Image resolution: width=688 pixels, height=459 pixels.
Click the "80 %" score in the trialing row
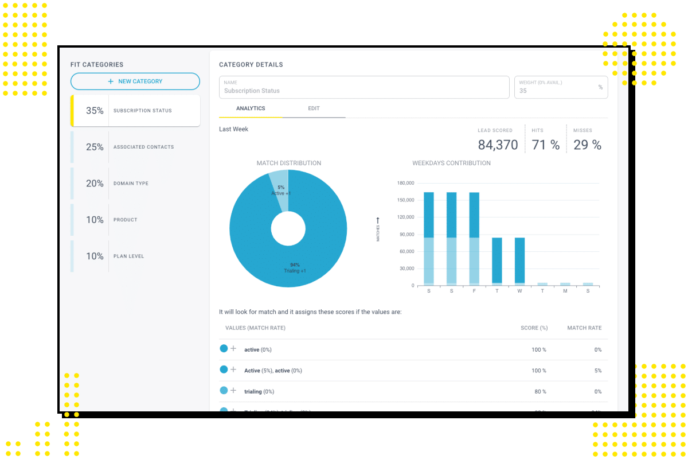tap(541, 392)
